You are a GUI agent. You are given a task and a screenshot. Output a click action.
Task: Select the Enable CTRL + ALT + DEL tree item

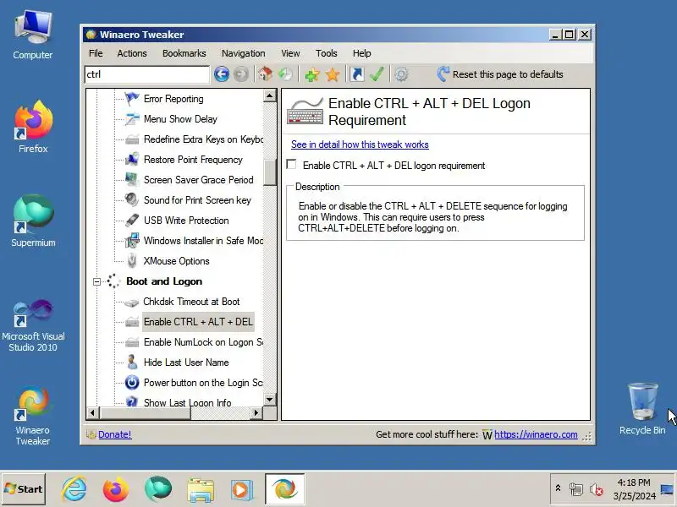click(198, 322)
